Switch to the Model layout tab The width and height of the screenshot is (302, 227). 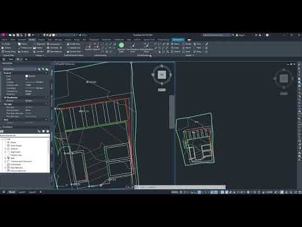tap(12, 192)
